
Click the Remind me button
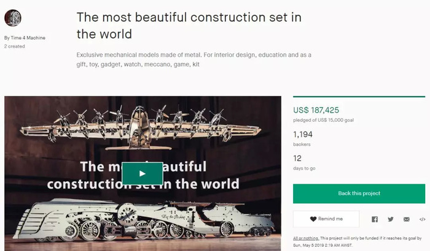click(x=326, y=219)
